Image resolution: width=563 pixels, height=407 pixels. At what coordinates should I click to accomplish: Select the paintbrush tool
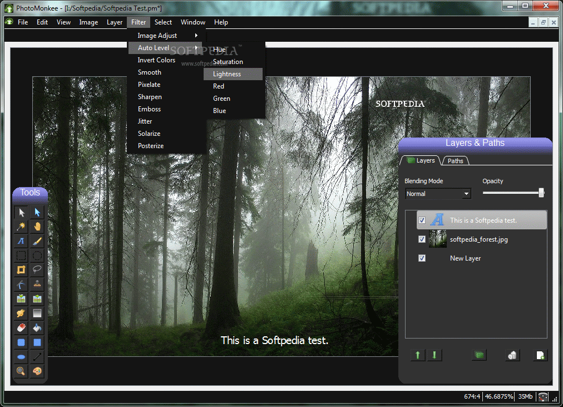(x=37, y=242)
